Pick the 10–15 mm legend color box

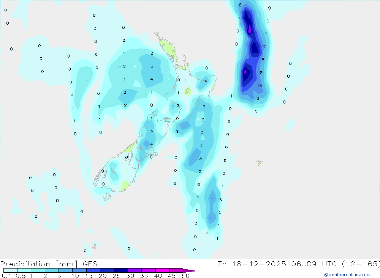[x=79, y=270]
